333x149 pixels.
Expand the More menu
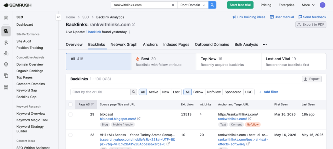[308, 5]
